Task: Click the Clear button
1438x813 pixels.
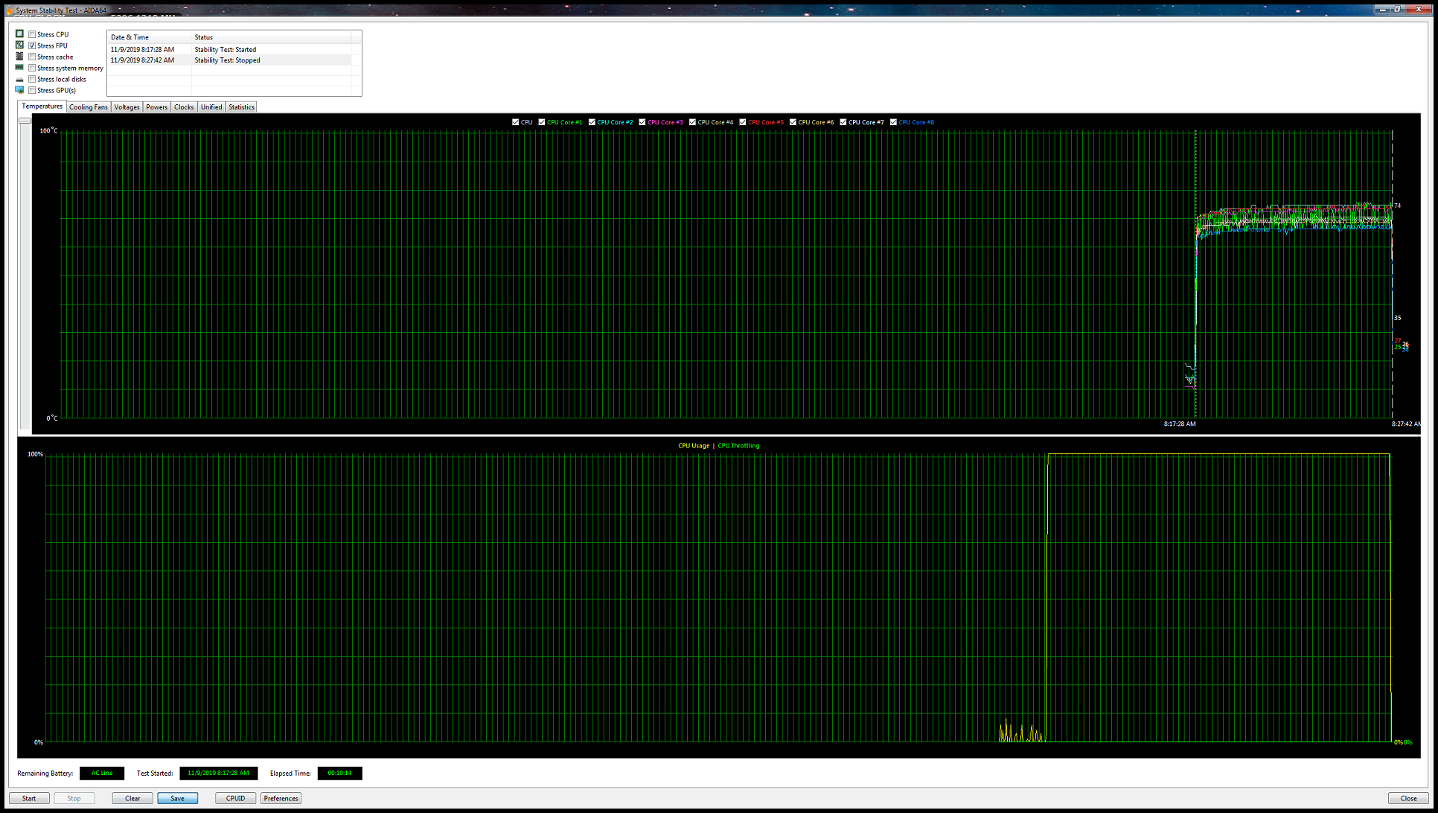Action: point(132,798)
